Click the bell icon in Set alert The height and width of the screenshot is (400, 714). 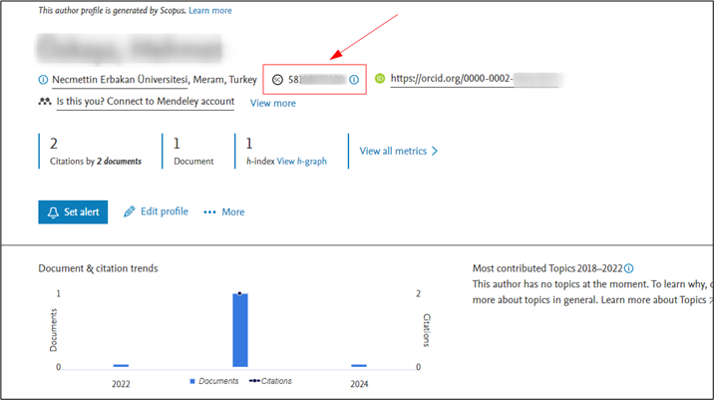tap(53, 212)
